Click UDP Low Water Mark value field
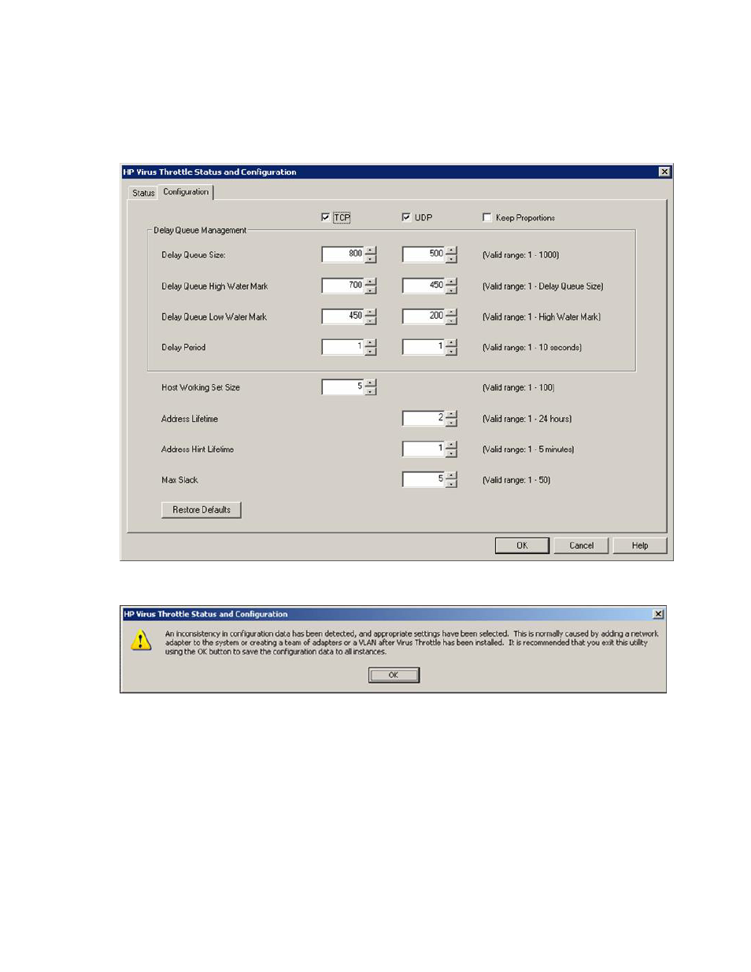 coord(423,316)
